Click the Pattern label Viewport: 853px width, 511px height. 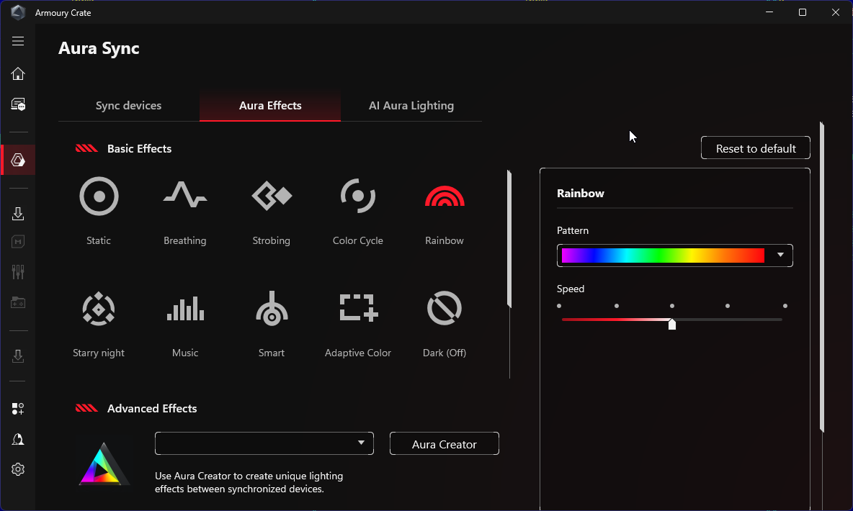click(572, 230)
